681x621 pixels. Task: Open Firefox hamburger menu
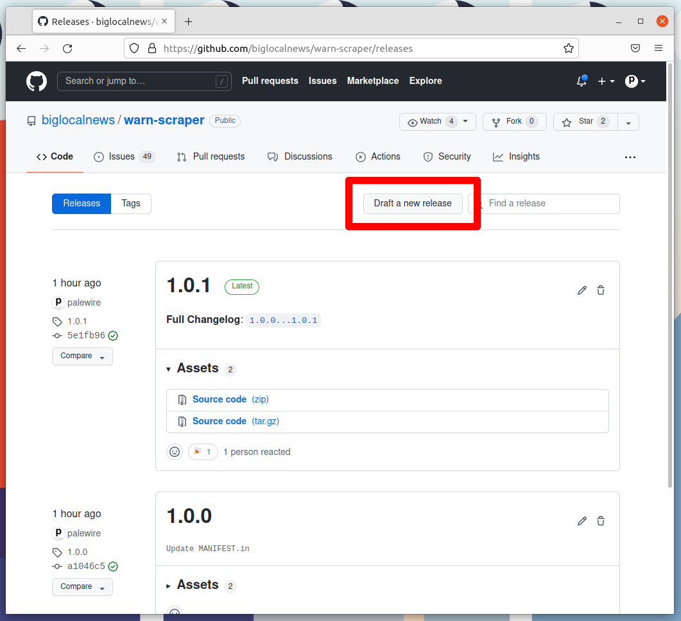tap(659, 48)
